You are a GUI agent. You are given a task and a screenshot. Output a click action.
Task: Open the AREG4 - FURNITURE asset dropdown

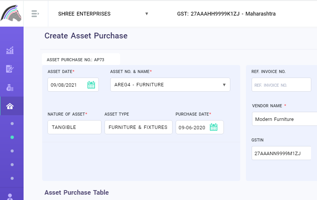point(170,85)
